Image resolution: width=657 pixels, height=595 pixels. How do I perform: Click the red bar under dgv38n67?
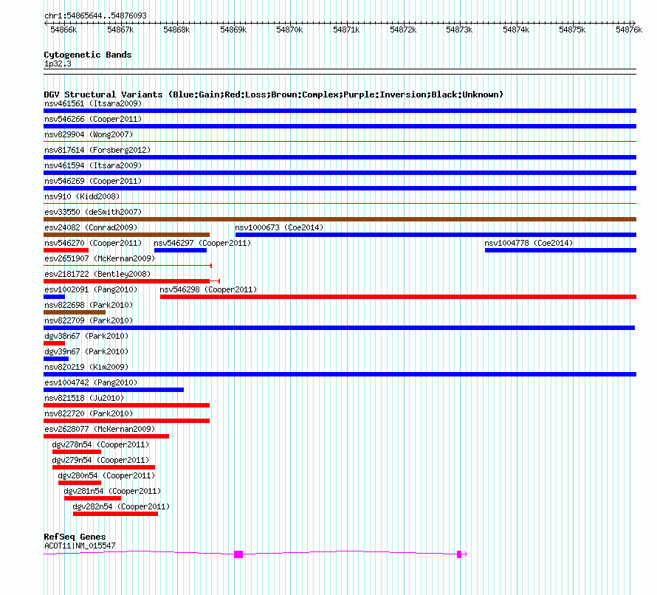pos(54,343)
